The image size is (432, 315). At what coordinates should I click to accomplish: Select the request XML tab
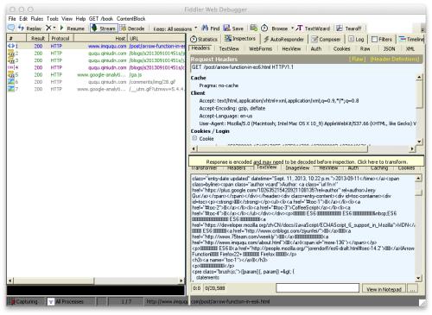click(410, 49)
